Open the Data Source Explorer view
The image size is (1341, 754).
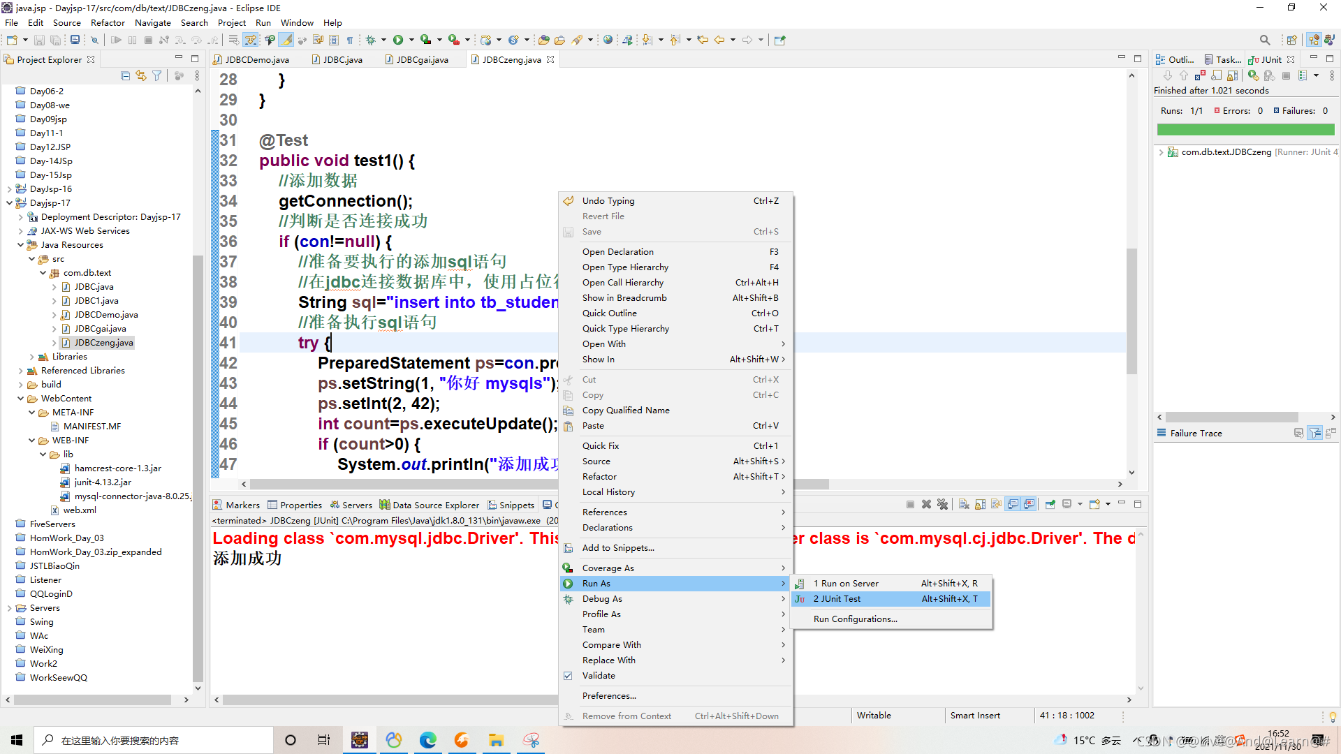[x=435, y=505]
